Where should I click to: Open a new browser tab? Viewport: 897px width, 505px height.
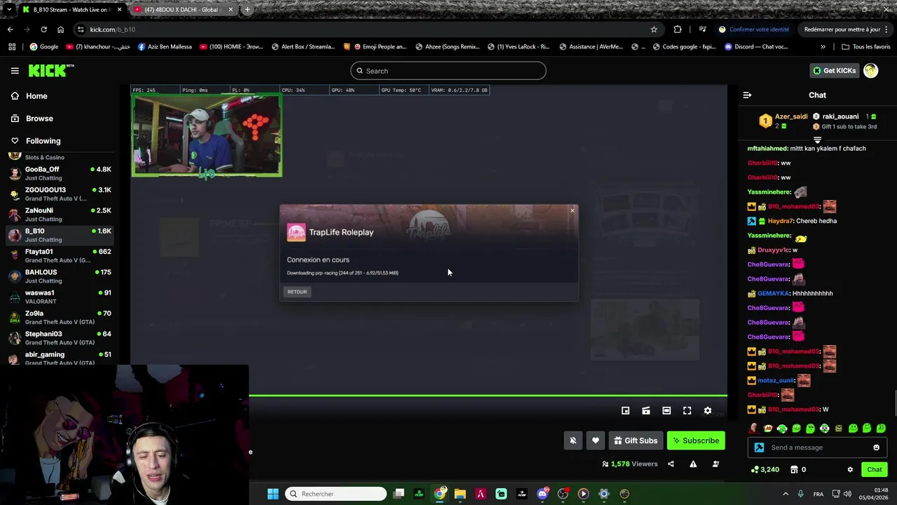click(x=247, y=10)
